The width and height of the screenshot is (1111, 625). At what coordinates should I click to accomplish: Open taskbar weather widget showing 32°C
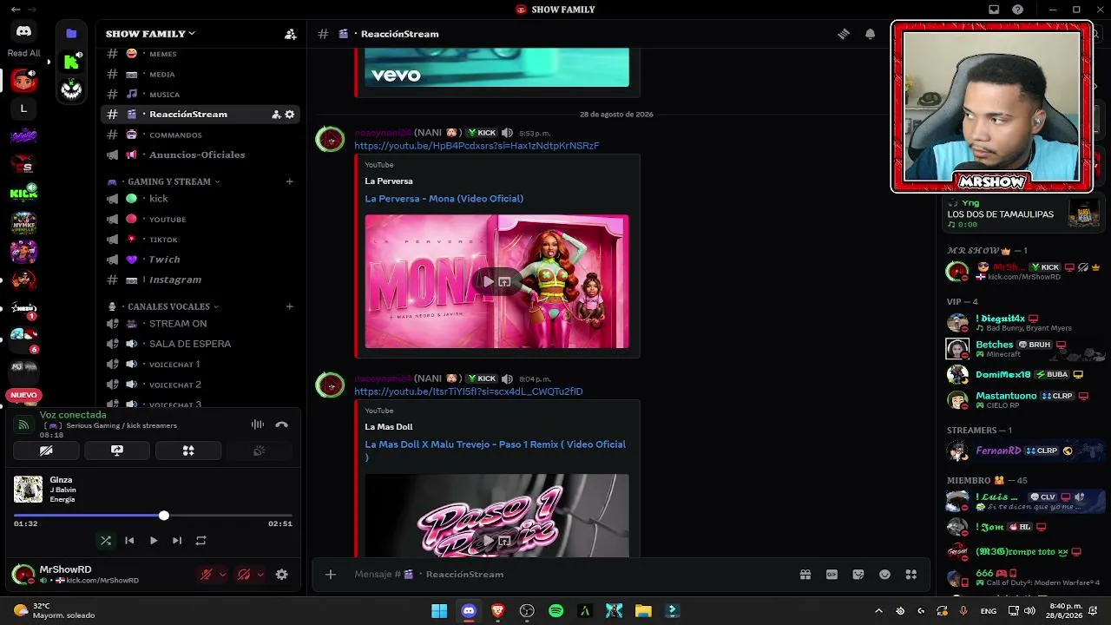pyautogui.click(x=54, y=611)
